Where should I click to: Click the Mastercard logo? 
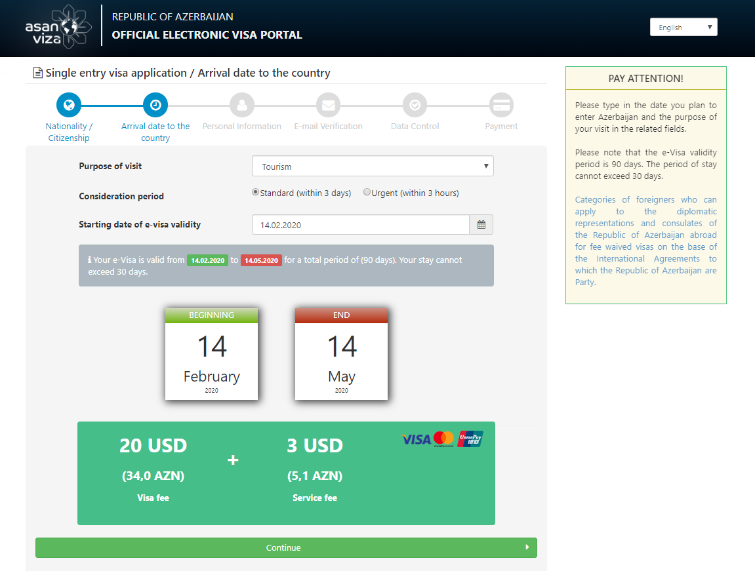[x=443, y=439]
